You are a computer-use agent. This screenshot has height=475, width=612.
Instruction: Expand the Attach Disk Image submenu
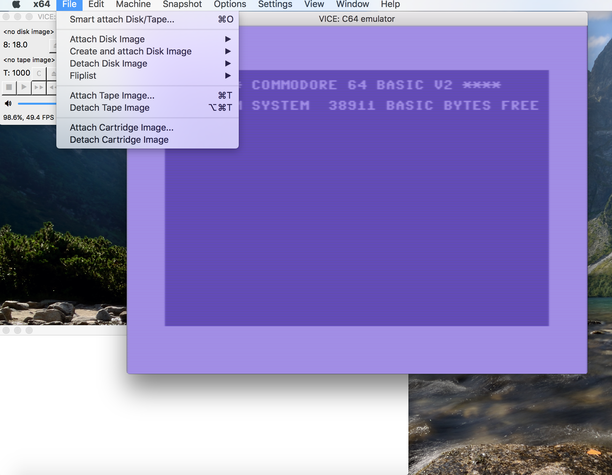click(148, 39)
